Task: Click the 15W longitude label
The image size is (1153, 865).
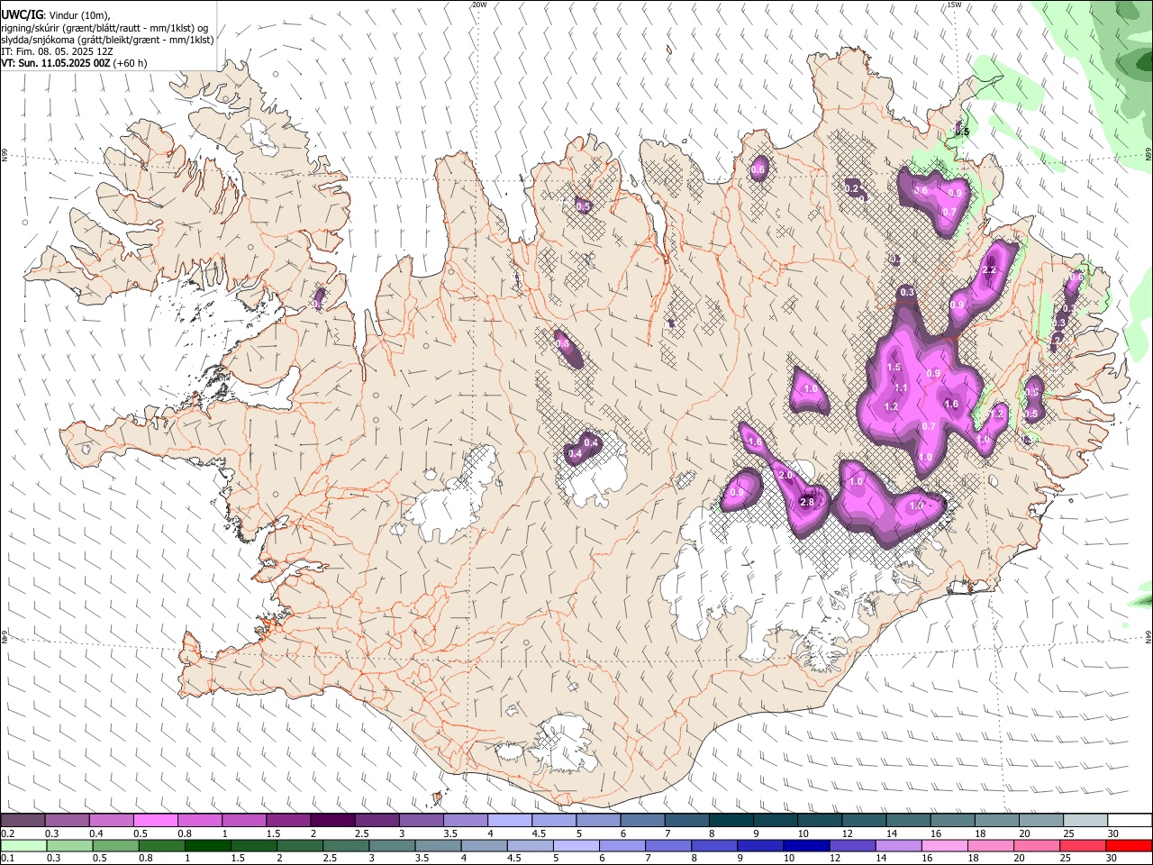Action: tap(954, 5)
